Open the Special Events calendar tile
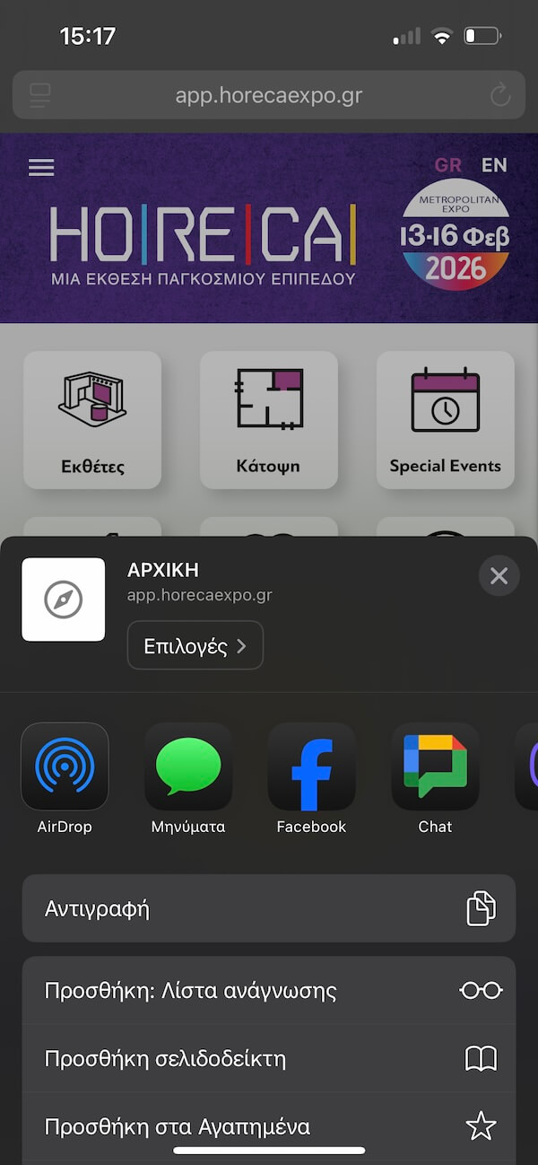The height and width of the screenshot is (1165, 538). coord(445,419)
